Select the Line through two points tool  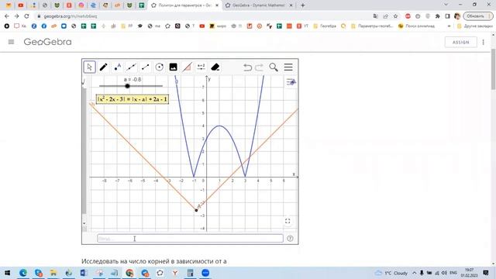131,67
